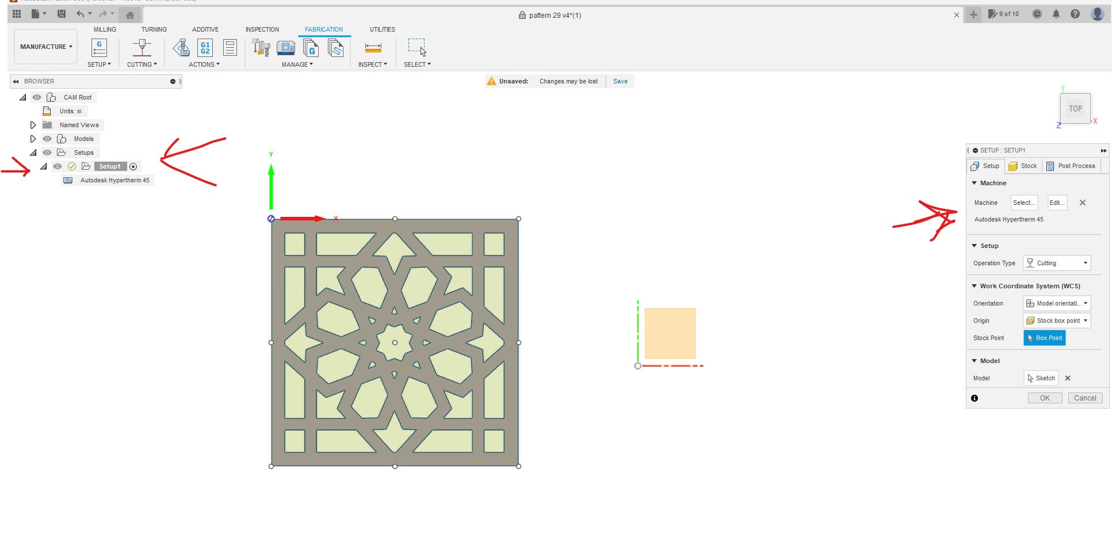Go to the Home tab icon
Image resolution: width=1112 pixels, height=534 pixels.
click(x=130, y=15)
